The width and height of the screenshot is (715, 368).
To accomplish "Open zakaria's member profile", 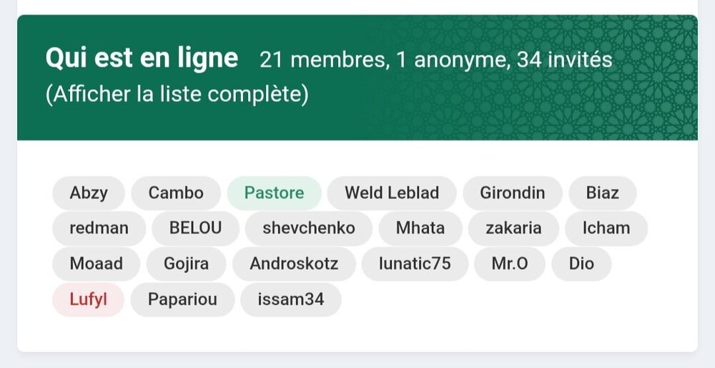I will [x=513, y=229].
